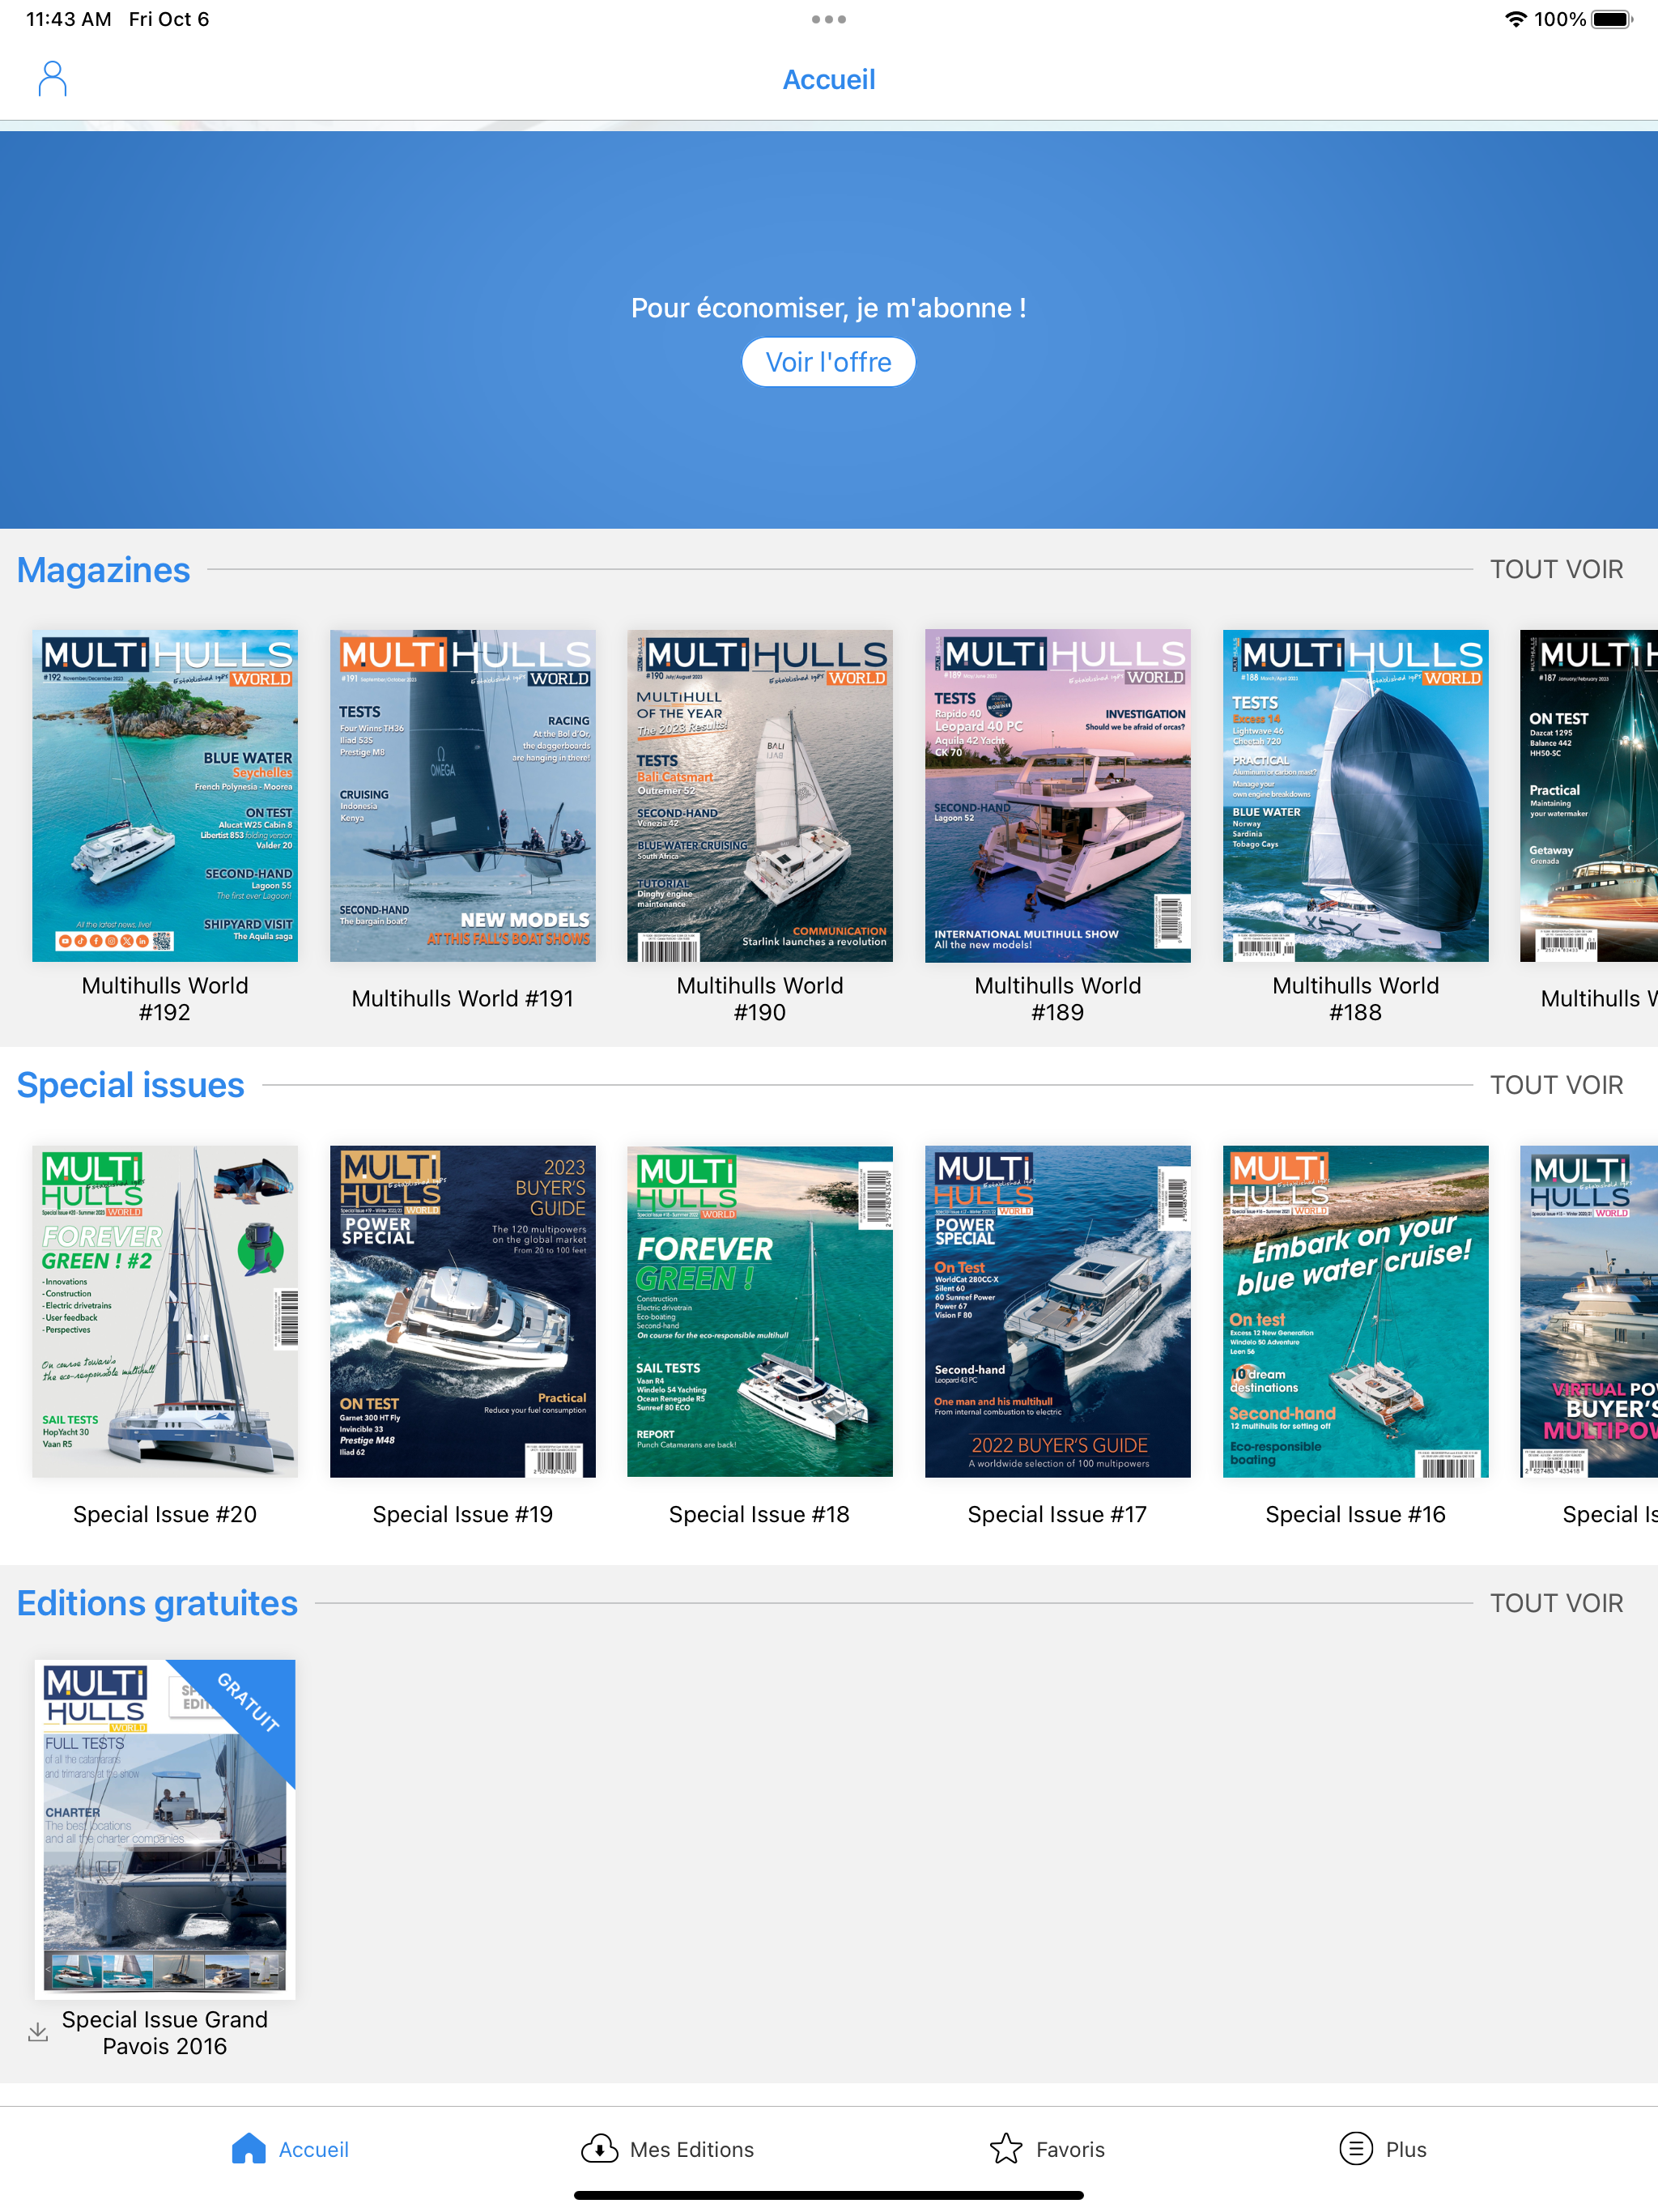Screen dimensions: 1658x2212
Task: Tap TOUT VOIR for Magazines
Action: (x=1556, y=569)
